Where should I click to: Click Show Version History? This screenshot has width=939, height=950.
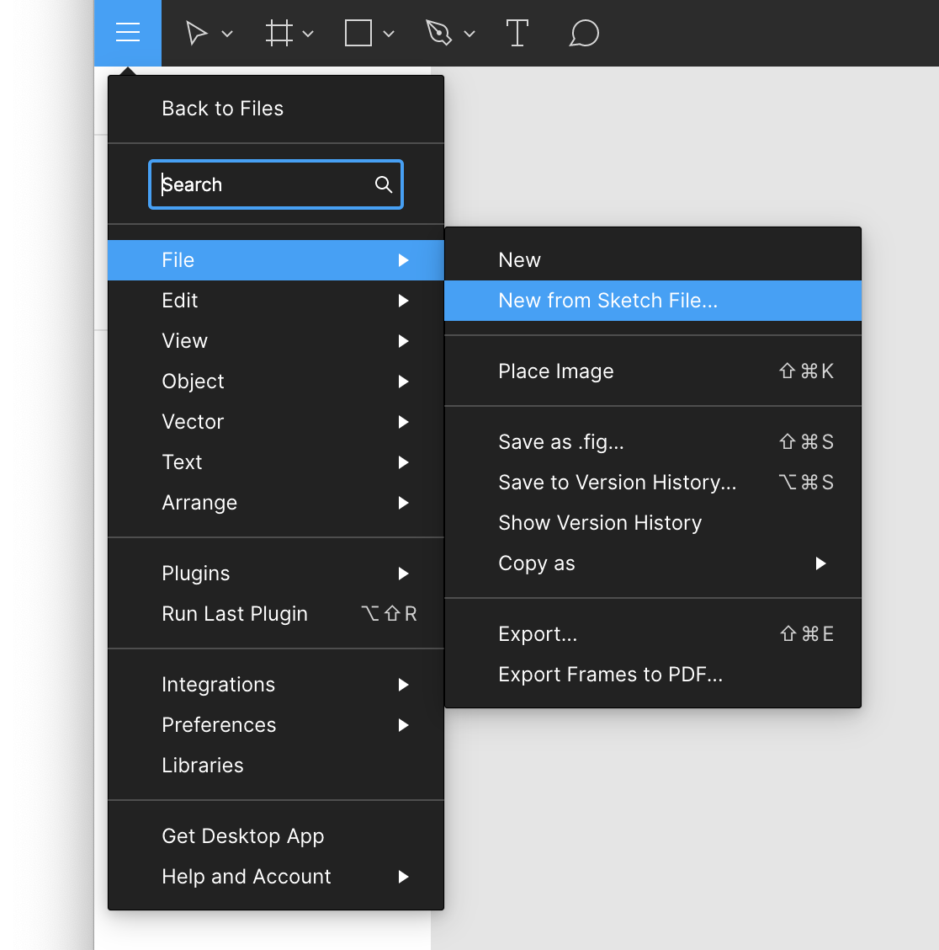click(x=599, y=522)
